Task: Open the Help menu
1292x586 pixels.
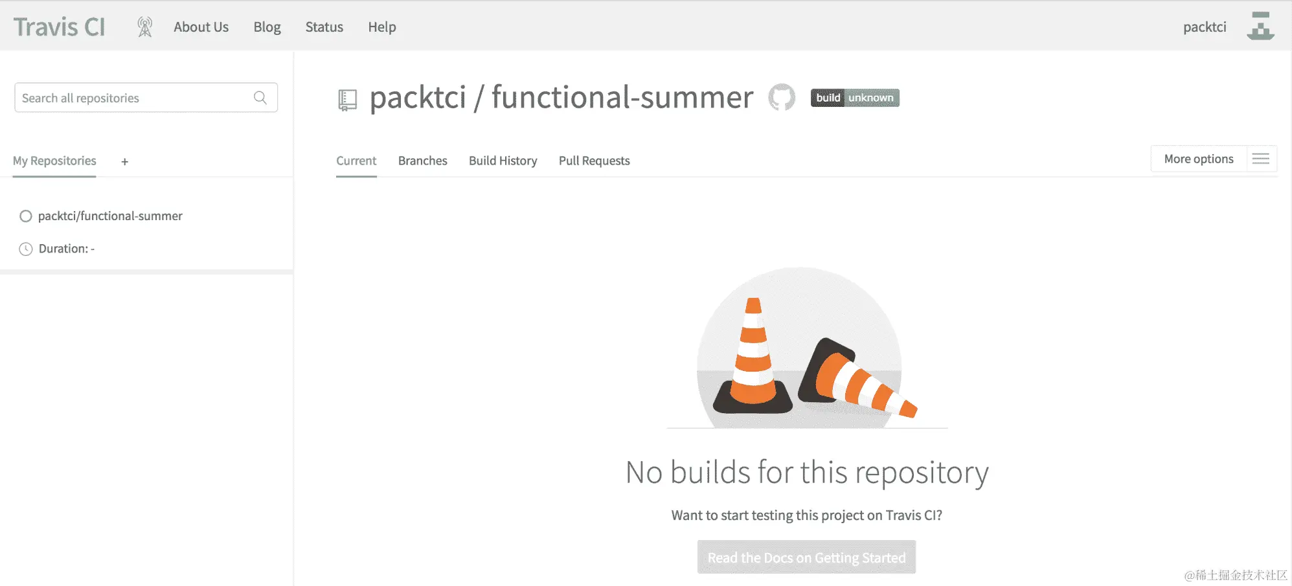Action: [382, 27]
